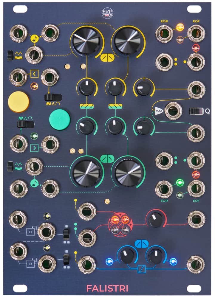Flip yellow range switch beside triangle wave icons
This screenshot has width=215, height=298.
point(10,55)
